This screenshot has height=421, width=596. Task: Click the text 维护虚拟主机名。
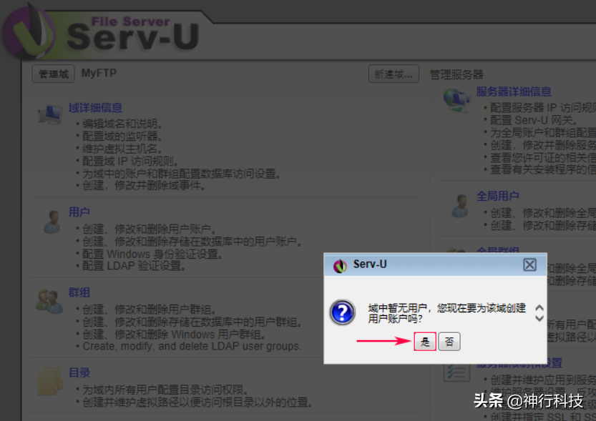click(x=122, y=149)
